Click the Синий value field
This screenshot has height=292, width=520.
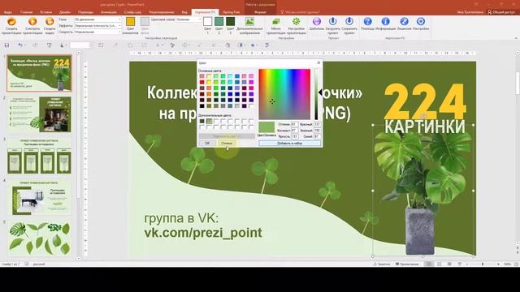(317, 136)
